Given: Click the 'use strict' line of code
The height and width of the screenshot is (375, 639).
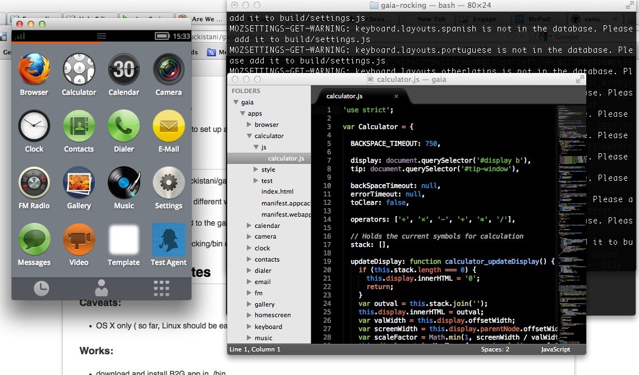Looking at the screenshot, I should point(369,110).
